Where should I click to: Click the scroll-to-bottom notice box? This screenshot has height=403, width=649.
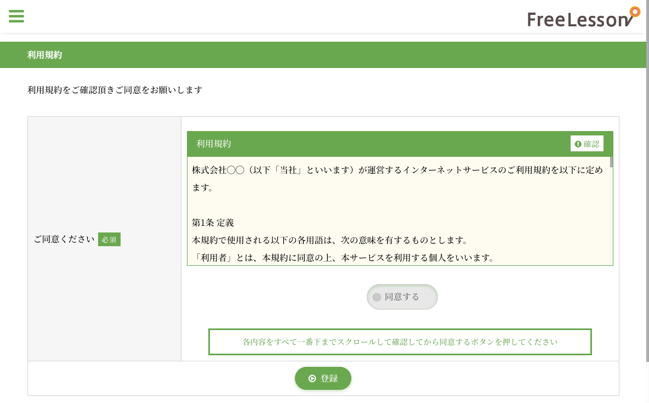(x=400, y=342)
